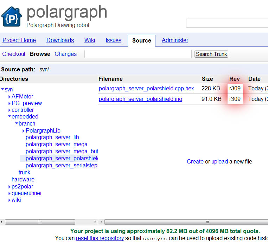
Task: Focus the trunk search text field
Action: (138, 54)
